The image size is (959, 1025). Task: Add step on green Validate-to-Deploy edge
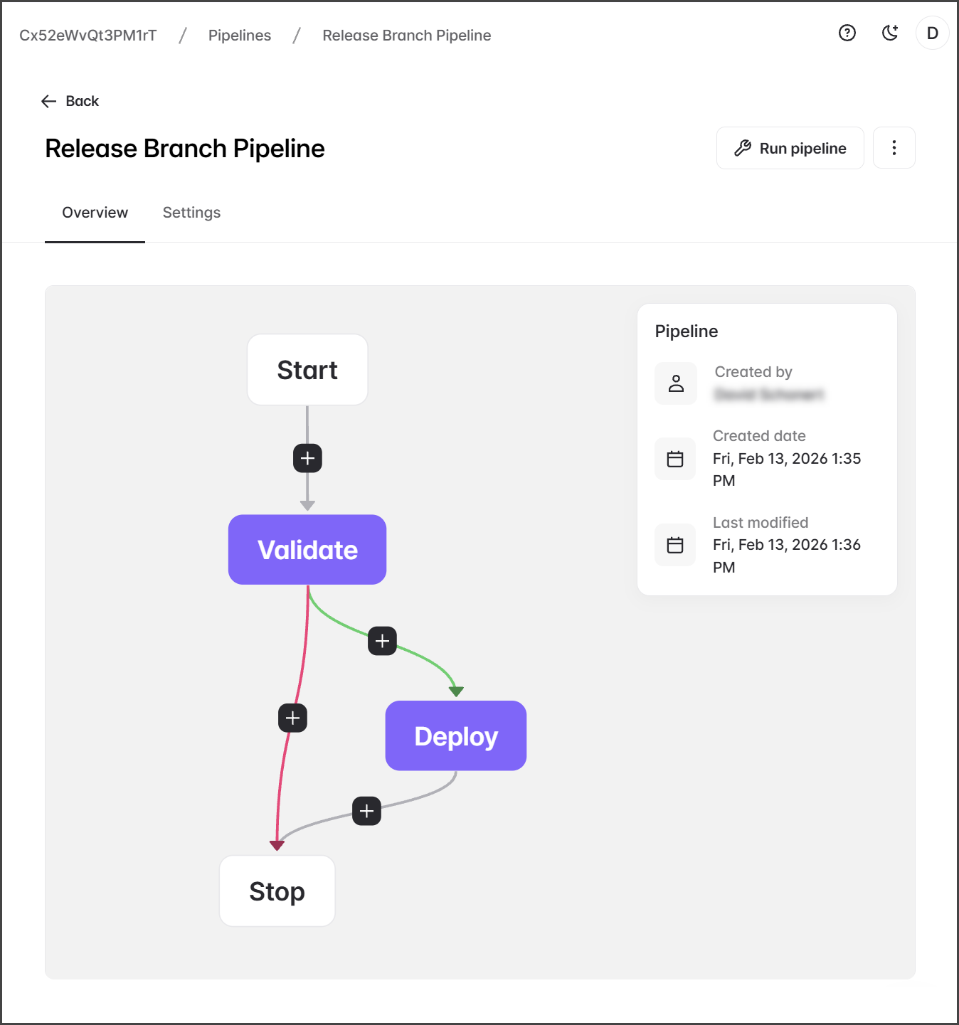pyautogui.click(x=382, y=641)
